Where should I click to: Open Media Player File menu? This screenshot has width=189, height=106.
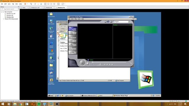69,19
